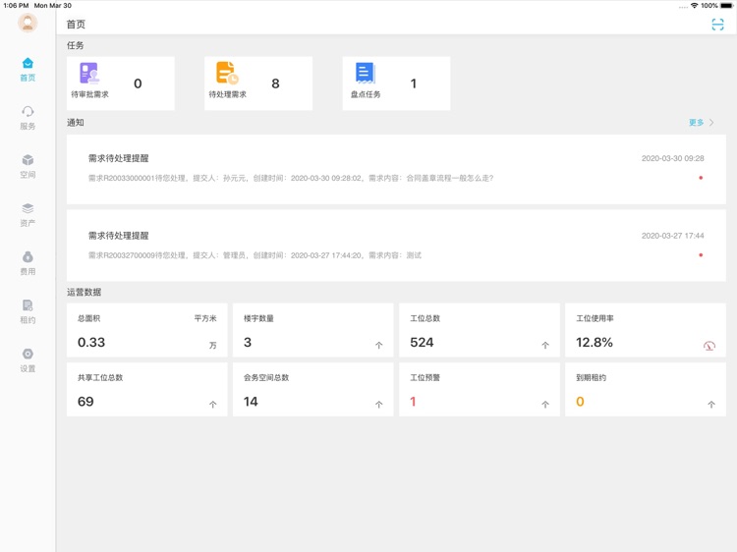Click the 盘点任务 blue document icon

click(366, 73)
